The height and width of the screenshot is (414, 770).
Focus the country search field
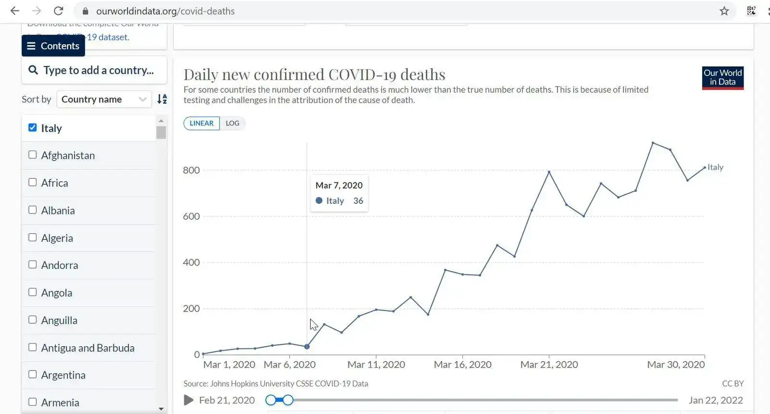pos(99,70)
